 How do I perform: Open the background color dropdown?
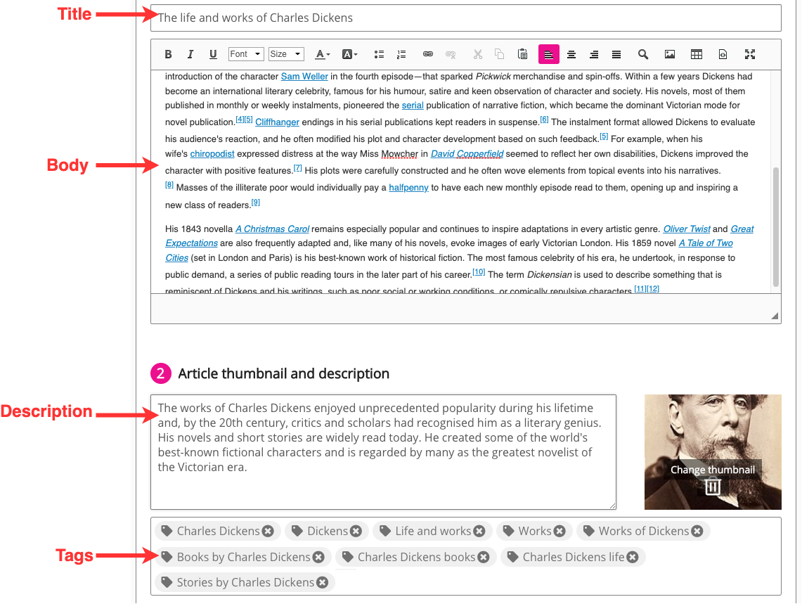tap(349, 54)
